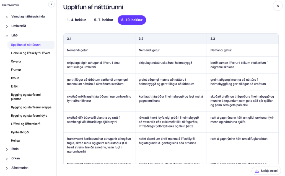Open Bygging og starfsemi sveppa
Viewport: 285px width, 176px height.
coord(31,107)
